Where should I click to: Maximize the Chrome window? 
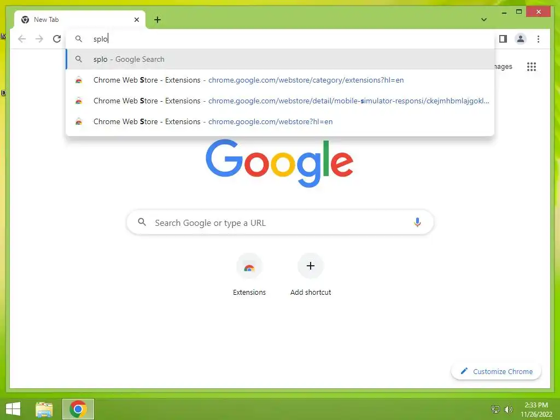point(519,12)
